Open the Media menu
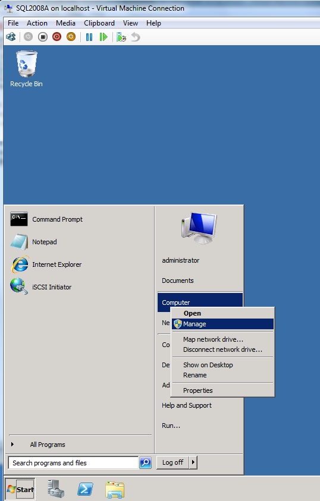The width and height of the screenshot is (320, 501). click(65, 23)
